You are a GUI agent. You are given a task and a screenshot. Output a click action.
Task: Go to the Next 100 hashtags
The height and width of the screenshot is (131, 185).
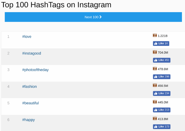tap(93, 17)
